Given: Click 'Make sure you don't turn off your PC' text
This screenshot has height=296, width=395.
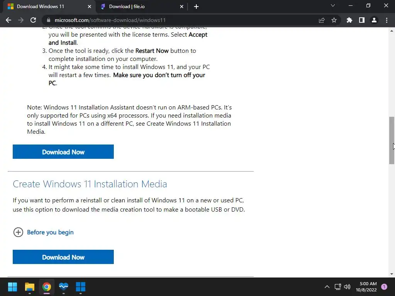Looking at the screenshot, I should (127, 79).
